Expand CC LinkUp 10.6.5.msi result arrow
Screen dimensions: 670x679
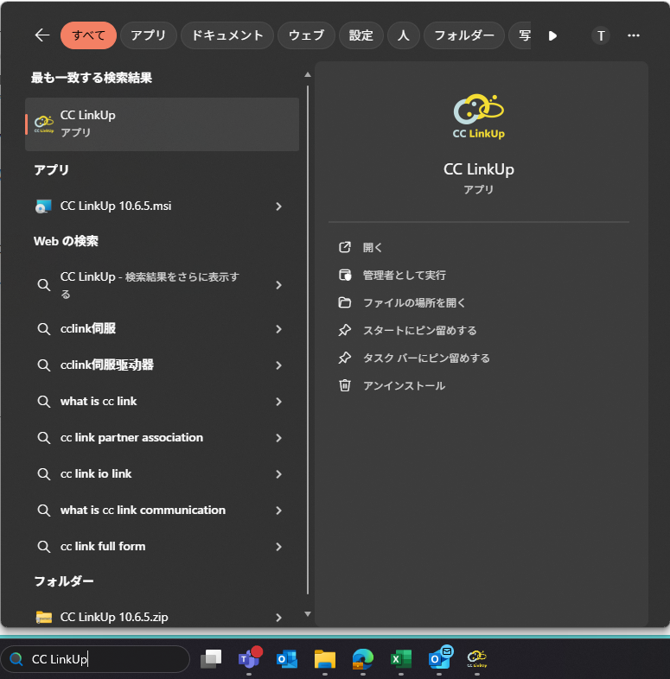(x=278, y=206)
